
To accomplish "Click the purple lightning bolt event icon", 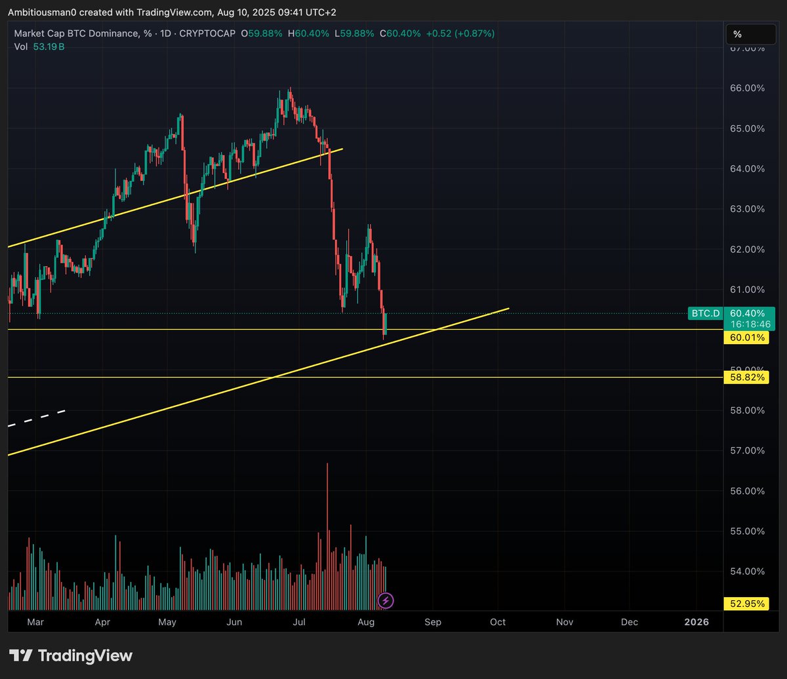I will click(x=386, y=600).
